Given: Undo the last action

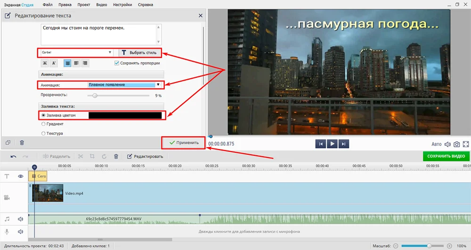Looking at the screenshot, I should (14, 157).
